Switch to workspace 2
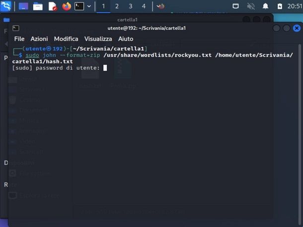 coord(117,6)
